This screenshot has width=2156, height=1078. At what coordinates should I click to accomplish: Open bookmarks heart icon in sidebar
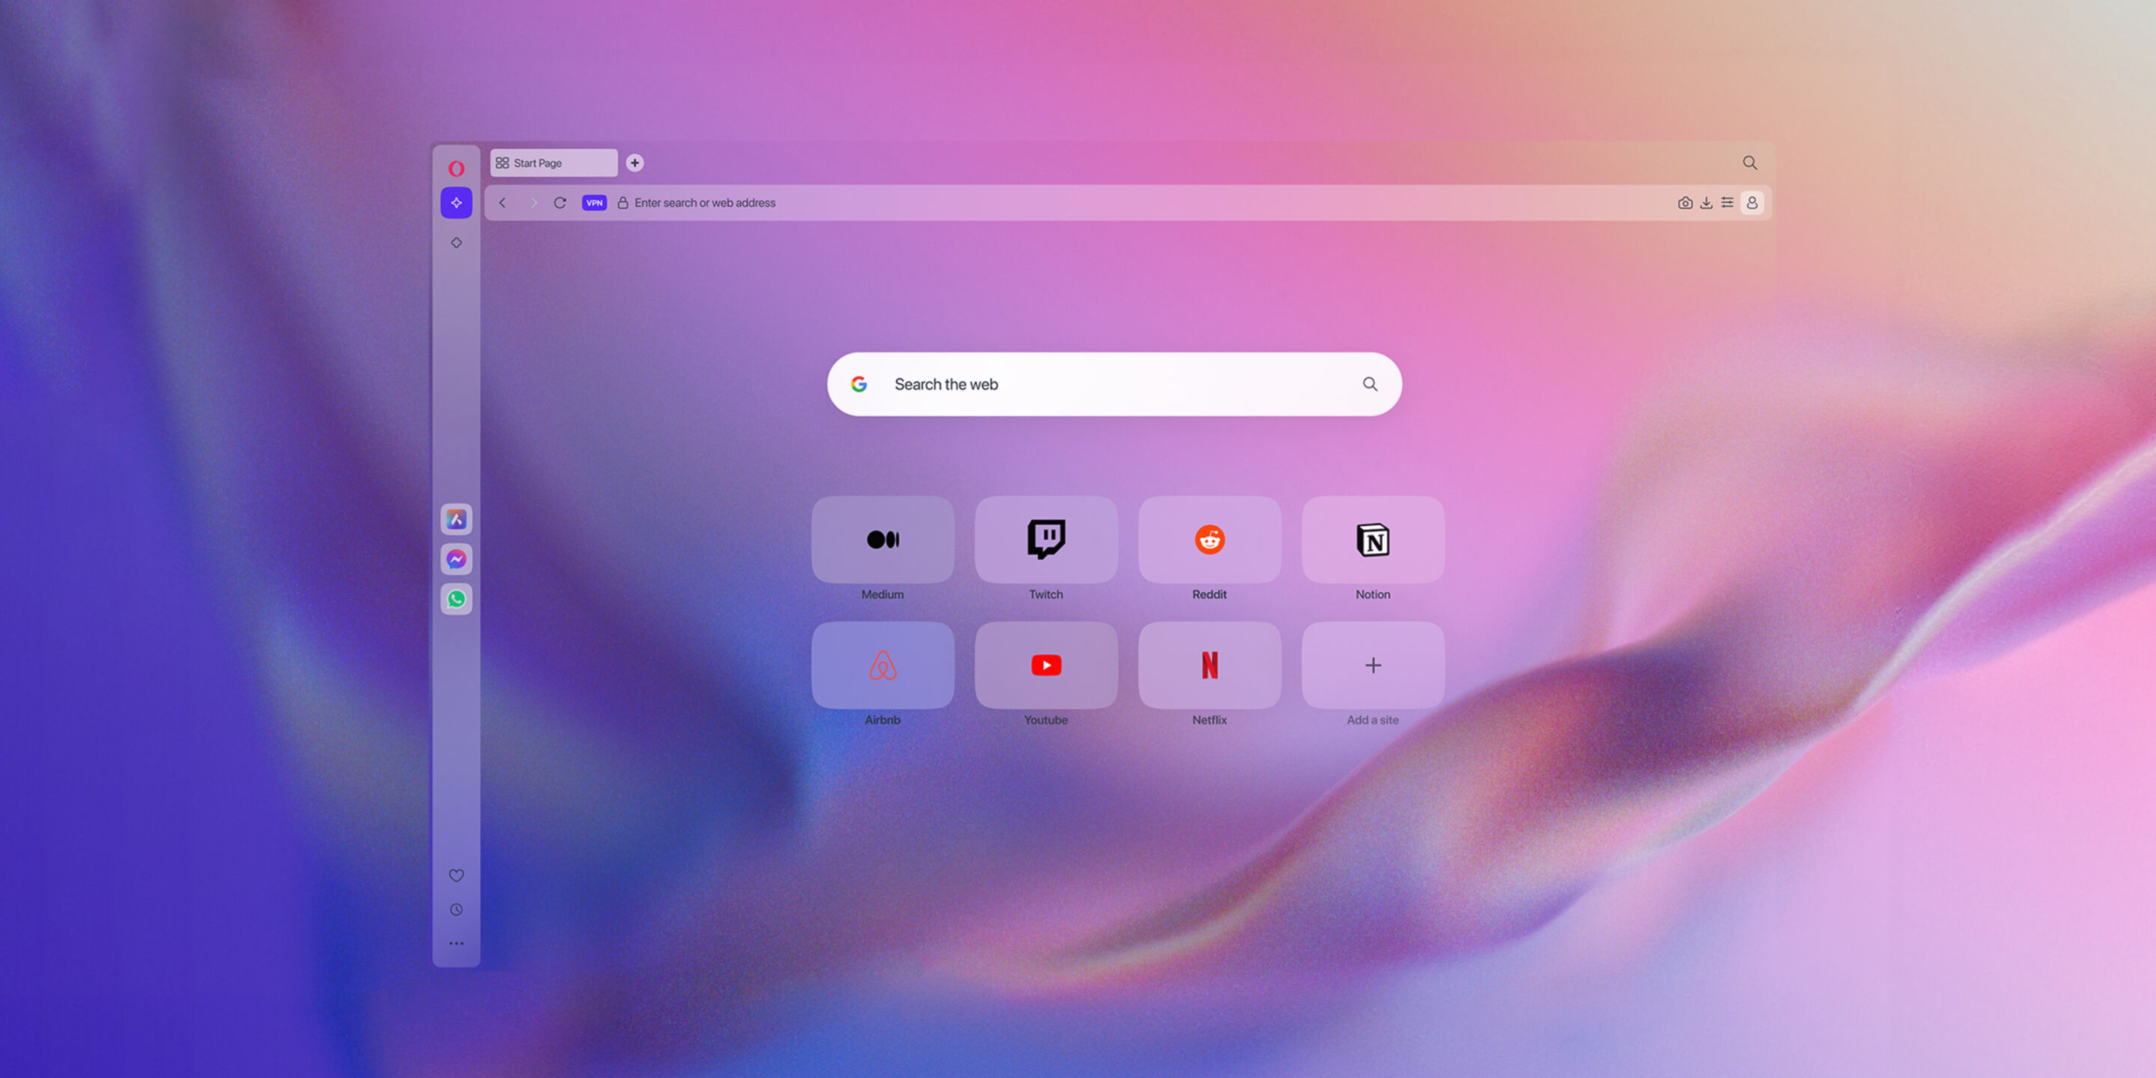tap(456, 876)
